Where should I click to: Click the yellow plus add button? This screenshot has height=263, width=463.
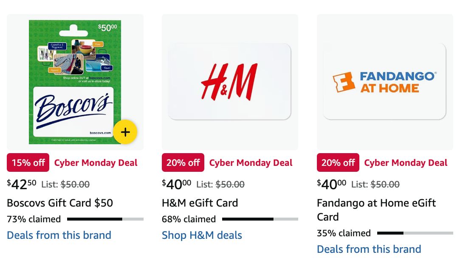[125, 132]
